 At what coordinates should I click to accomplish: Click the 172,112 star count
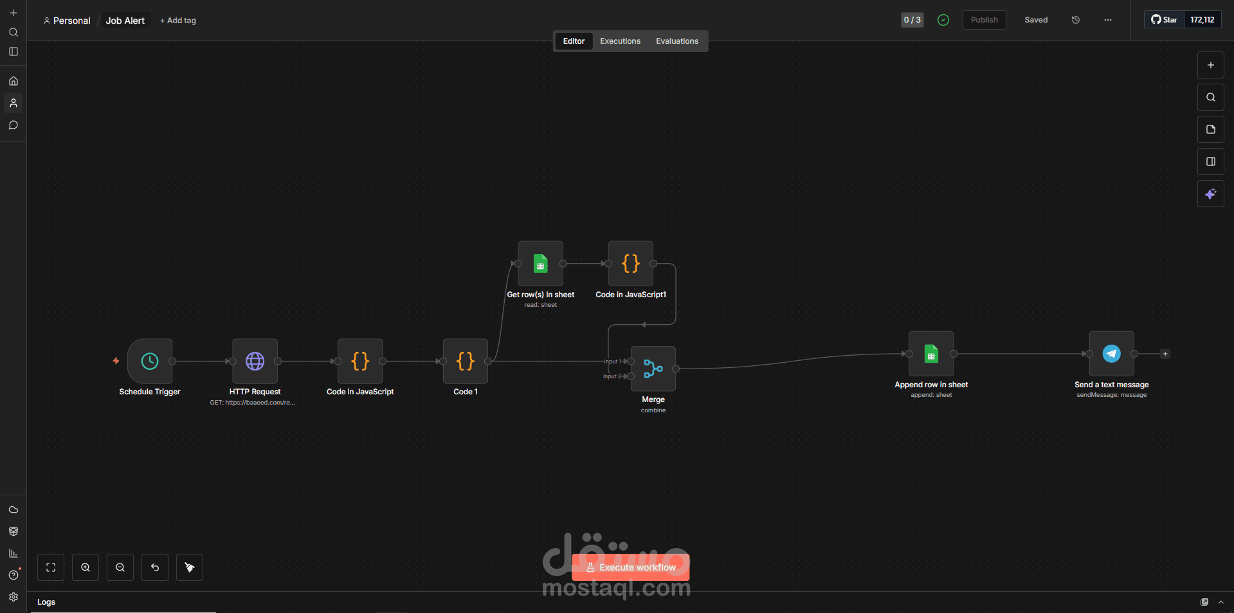1202,20
